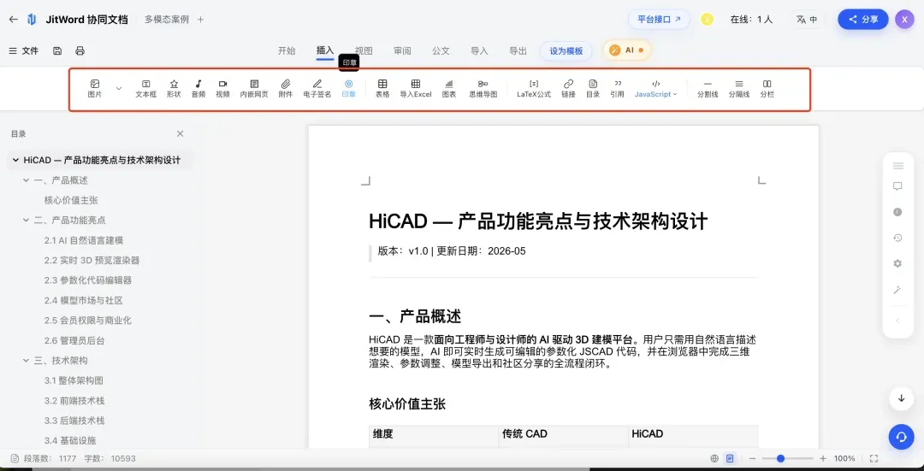The height and width of the screenshot is (471, 924).
Task: Open the dropdown arrow beside 图片
Action: tap(118, 88)
